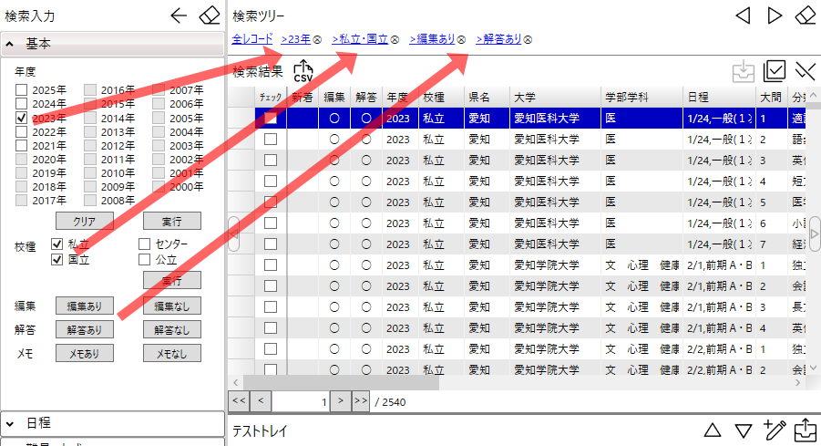Click the 実行 button under 年度
821x446 pixels.
click(x=171, y=221)
